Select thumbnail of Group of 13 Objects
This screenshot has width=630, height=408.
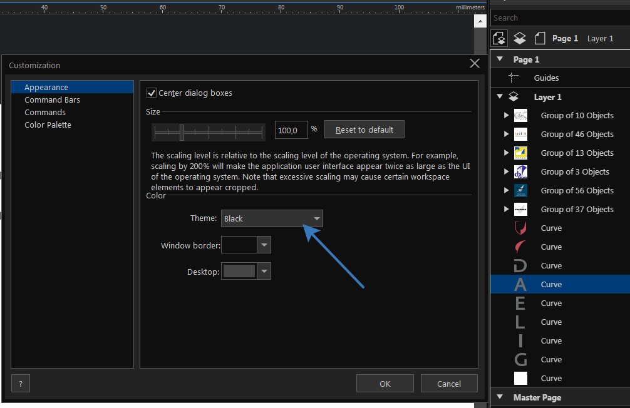point(520,153)
